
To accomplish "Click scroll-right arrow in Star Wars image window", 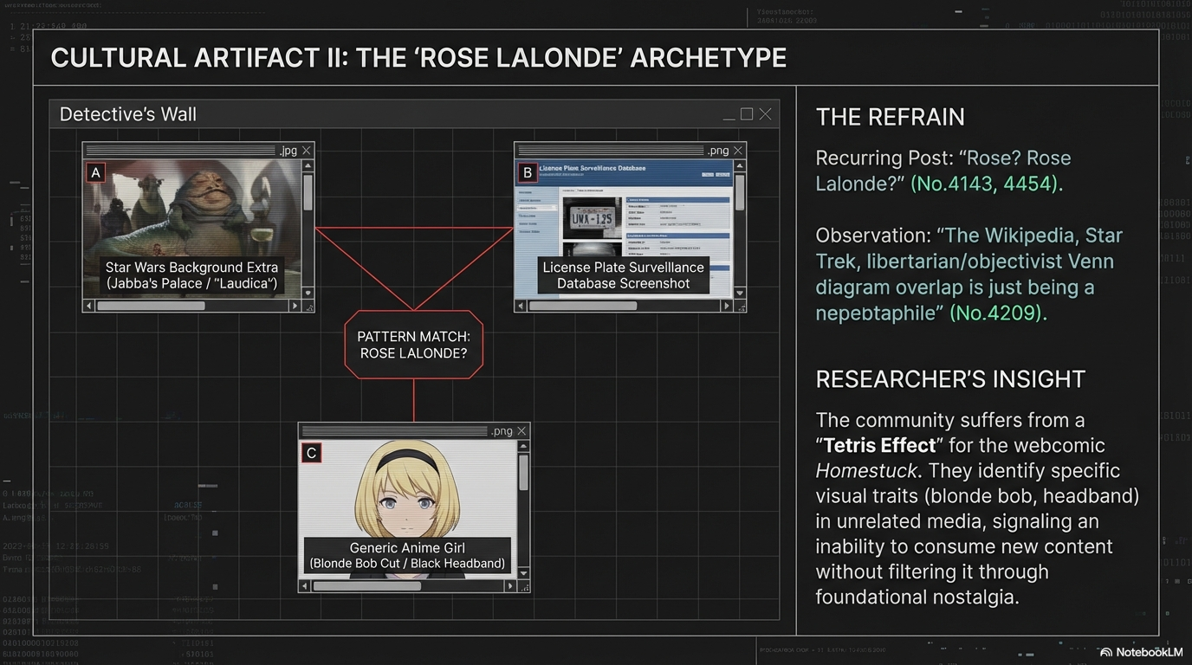I will pos(295,306).
